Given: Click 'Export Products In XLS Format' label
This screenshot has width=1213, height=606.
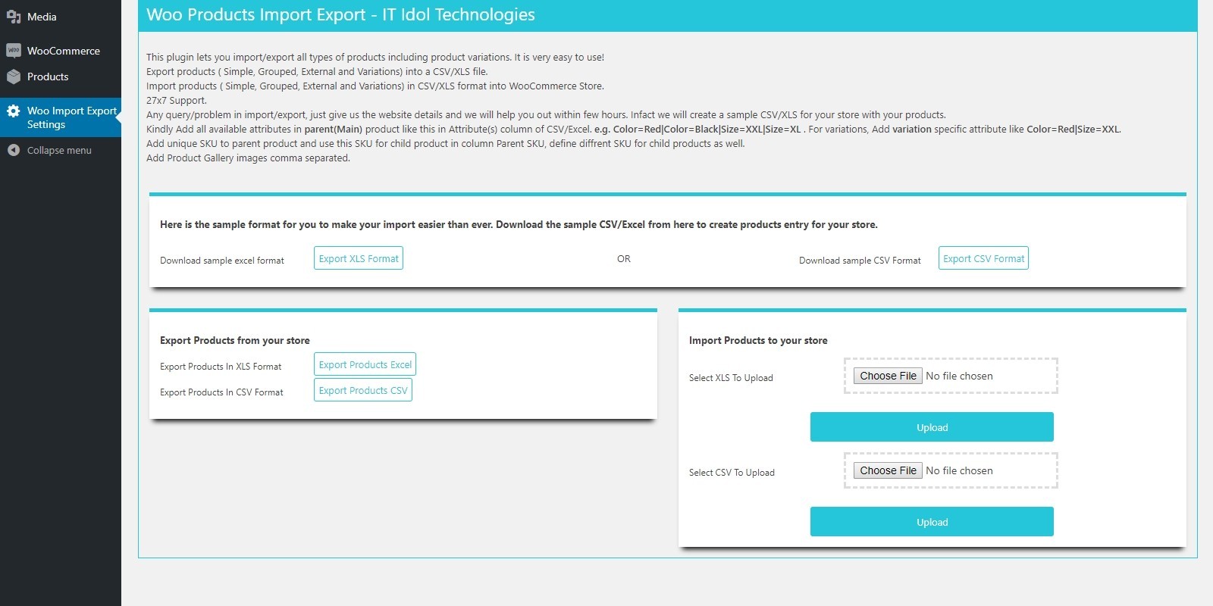Looking at the screenshot, I should [221, 367].
